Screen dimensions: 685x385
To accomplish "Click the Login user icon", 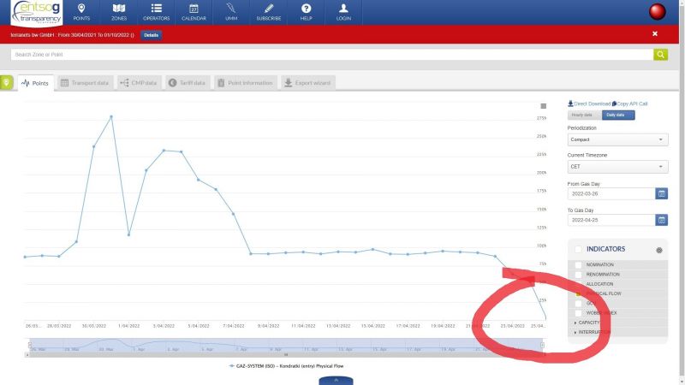I will pyautogui.click(x=343, y=9).
